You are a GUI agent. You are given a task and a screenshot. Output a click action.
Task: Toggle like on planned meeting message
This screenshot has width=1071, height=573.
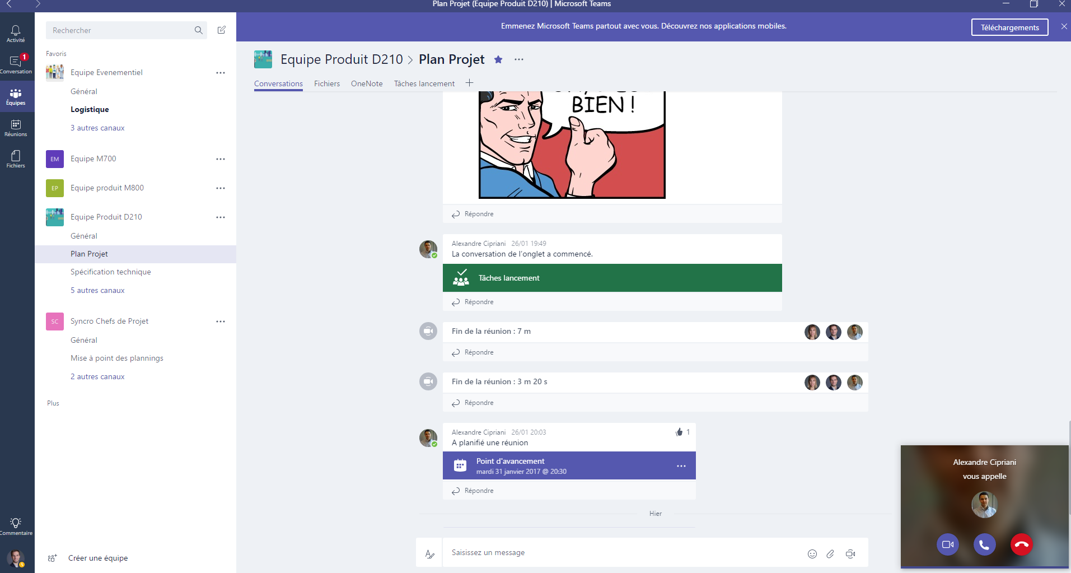(679, 432)
